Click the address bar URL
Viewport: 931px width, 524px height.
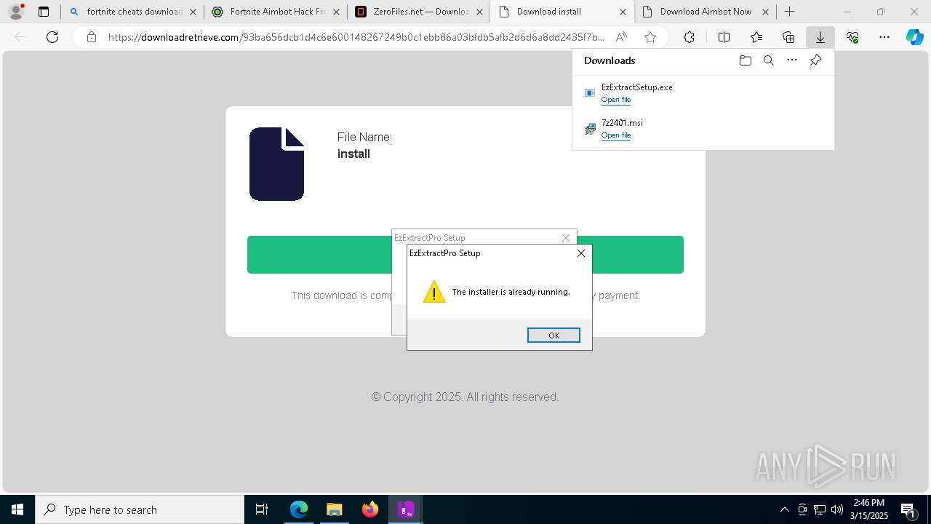[x=356, y=37]
